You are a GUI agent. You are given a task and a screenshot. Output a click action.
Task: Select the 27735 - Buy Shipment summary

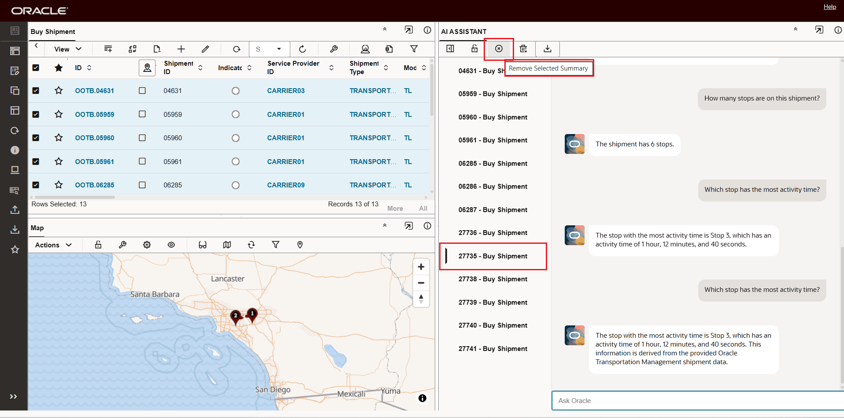tap(493, 256)
